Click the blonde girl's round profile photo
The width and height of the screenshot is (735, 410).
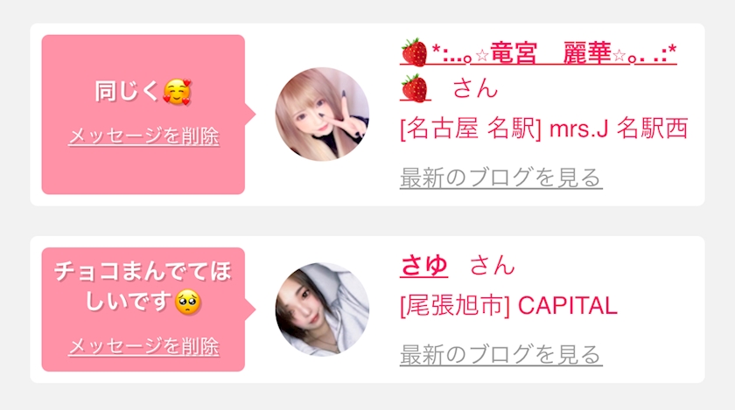[x=322, y=115]
